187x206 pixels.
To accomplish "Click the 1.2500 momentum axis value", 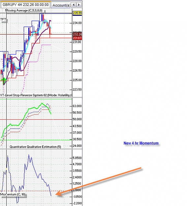I will 77,184.
